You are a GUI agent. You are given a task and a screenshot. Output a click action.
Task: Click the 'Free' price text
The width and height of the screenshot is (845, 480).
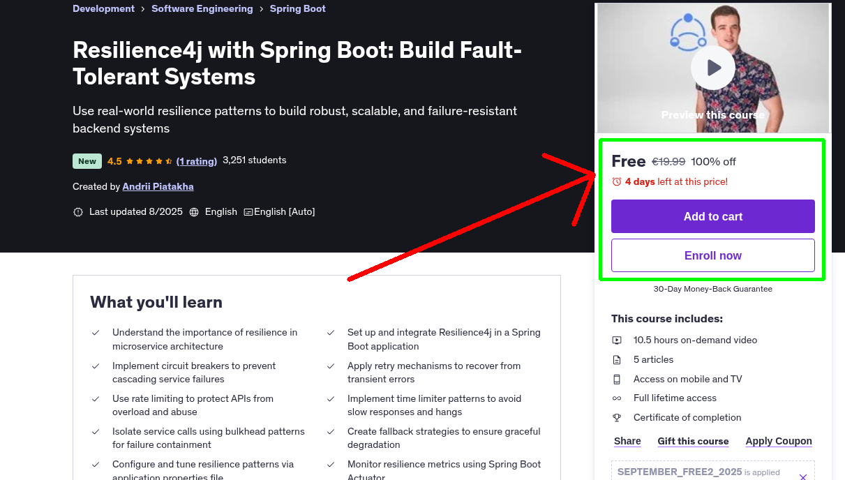pyautogui.click(x=629, y=161)
